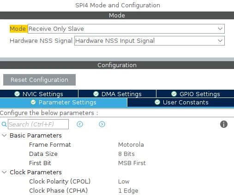Click the info icon in parameter toolbar

click(224, 124)
